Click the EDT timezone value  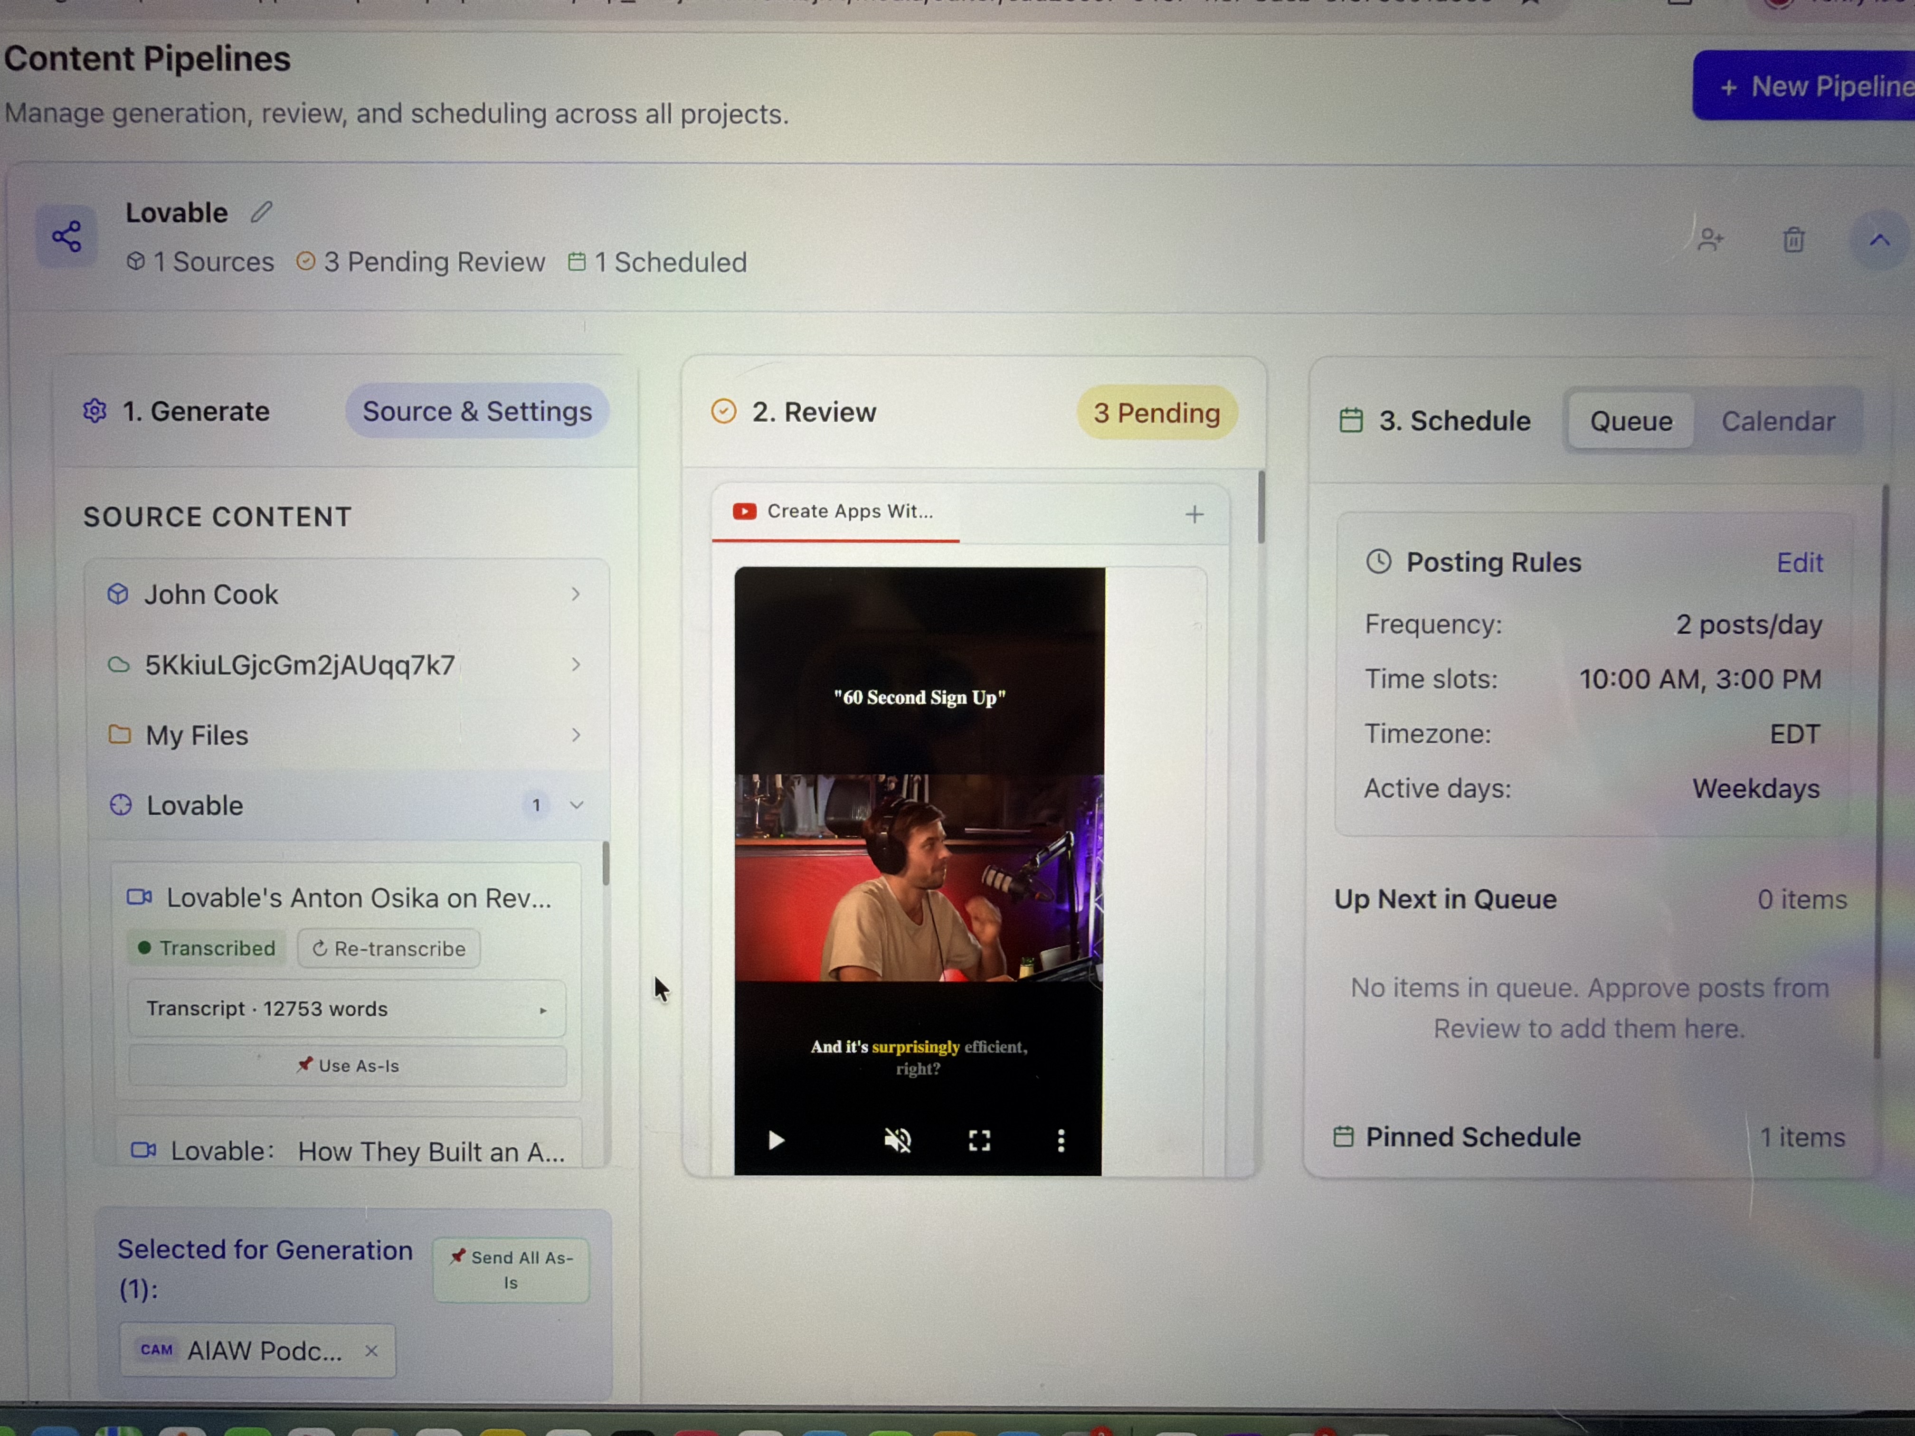(x=1795, y=734)
